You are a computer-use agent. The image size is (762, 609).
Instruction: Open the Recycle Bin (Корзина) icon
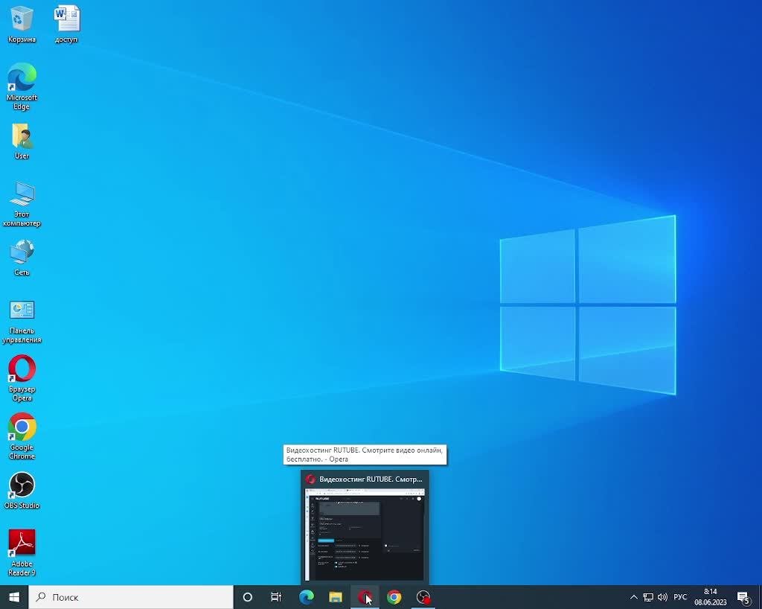pyautogui.click(x=22, y=25)
